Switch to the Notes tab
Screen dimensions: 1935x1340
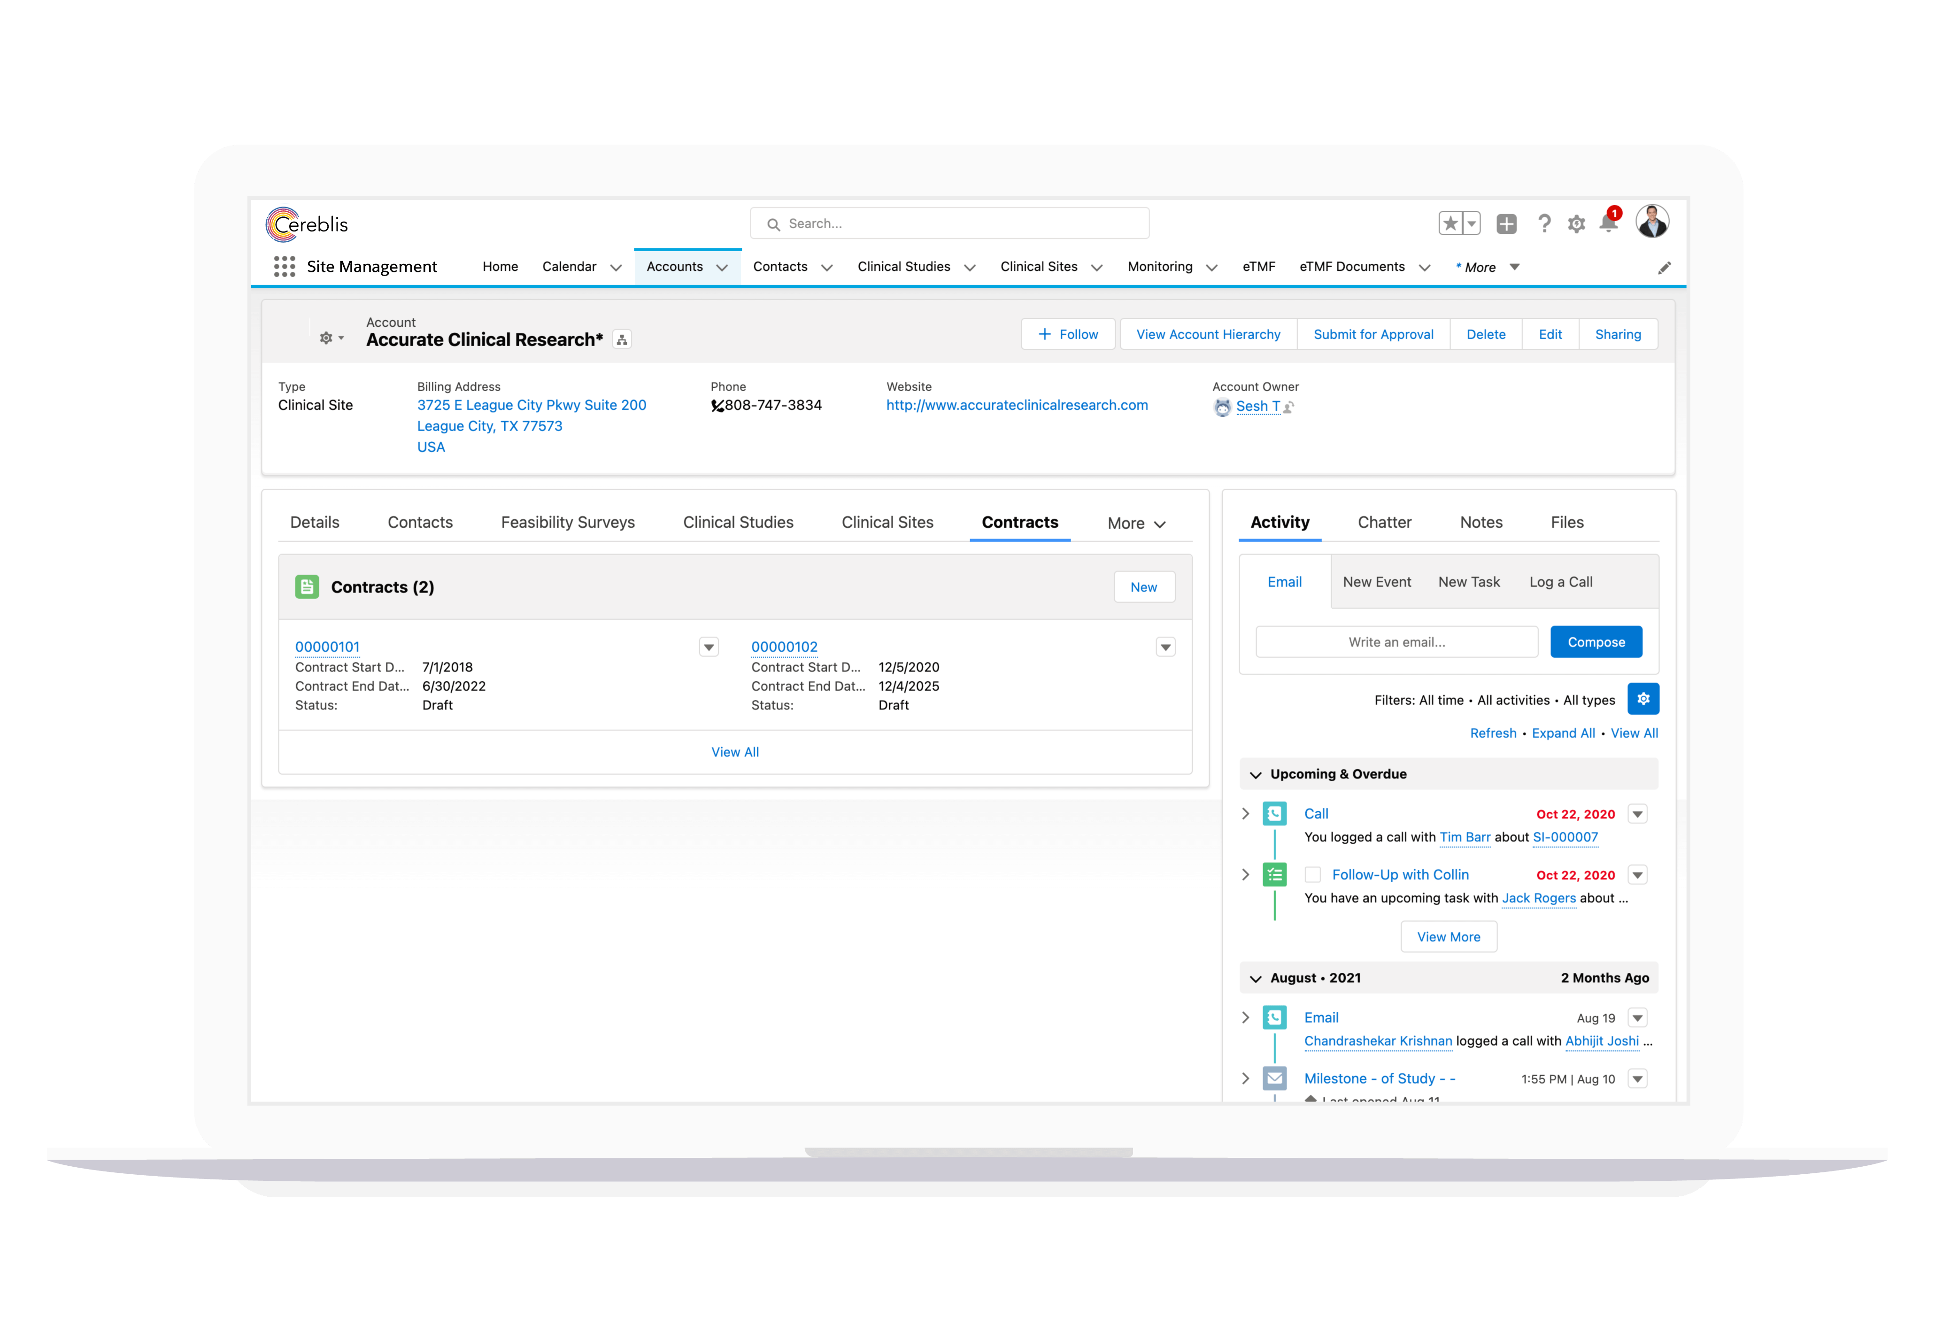(x=1481, y=522)
